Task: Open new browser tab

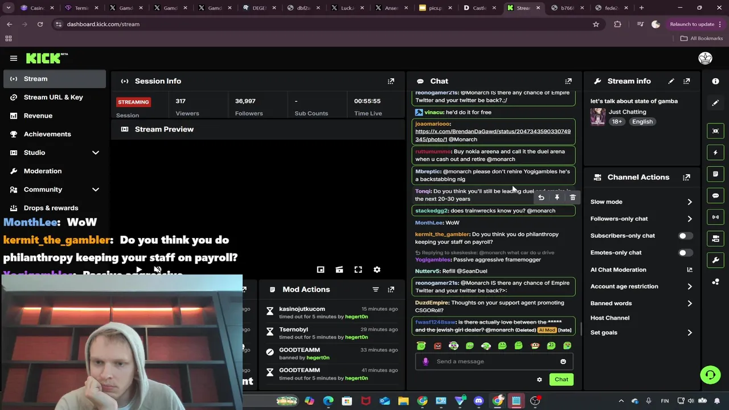Action: click(x=641, y=8)
